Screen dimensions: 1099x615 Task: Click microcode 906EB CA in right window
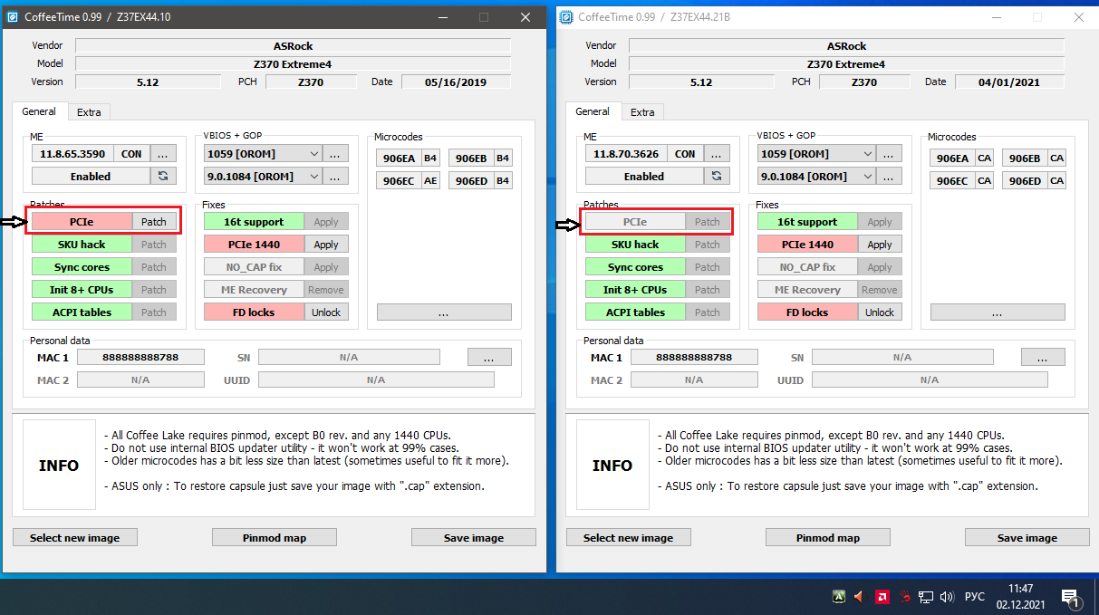pyautogui.click(x=1034, y=159)
